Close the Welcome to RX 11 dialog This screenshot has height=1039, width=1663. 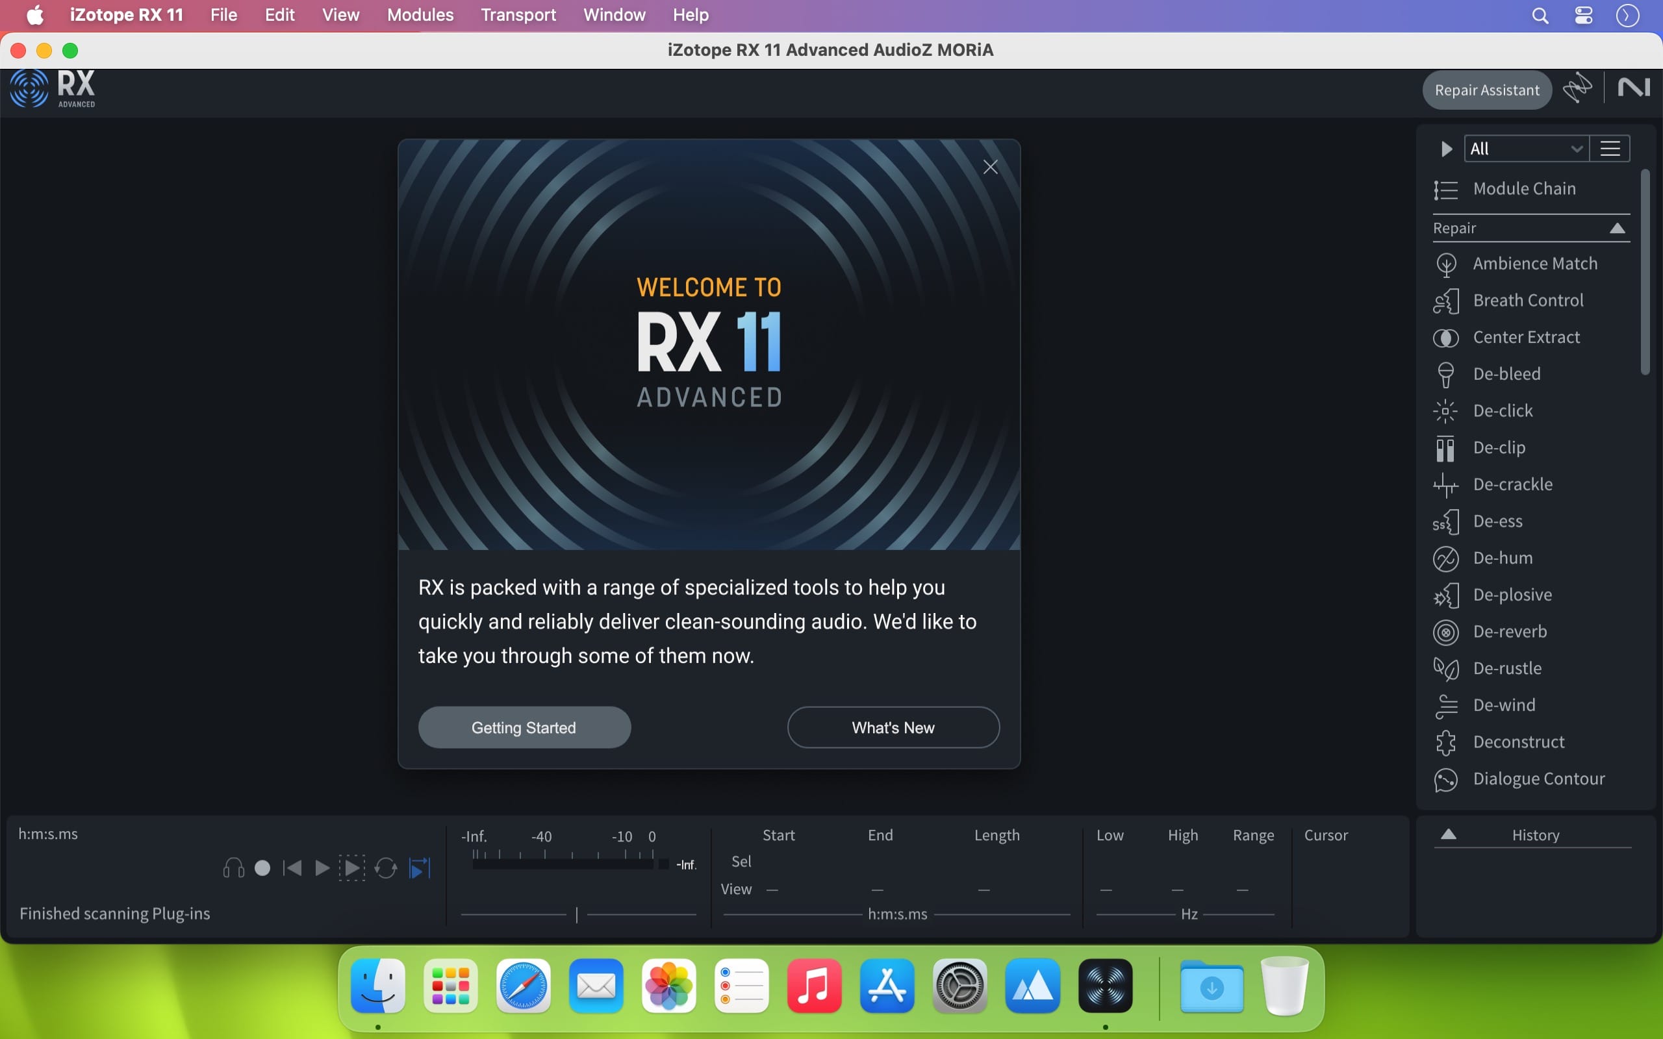[990, 167]
